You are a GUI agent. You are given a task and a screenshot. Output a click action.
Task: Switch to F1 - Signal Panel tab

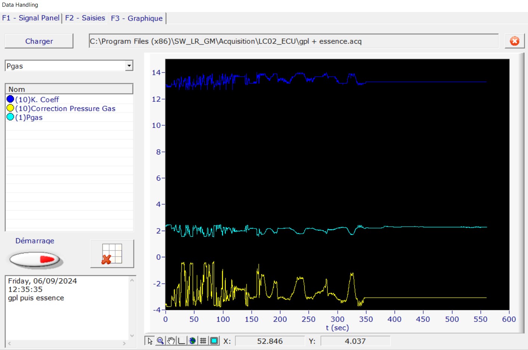pyautogui.click(x=31, y=18)
